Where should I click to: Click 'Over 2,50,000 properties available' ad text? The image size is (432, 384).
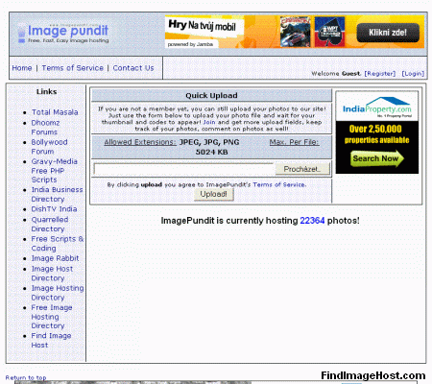click(376, 134)
